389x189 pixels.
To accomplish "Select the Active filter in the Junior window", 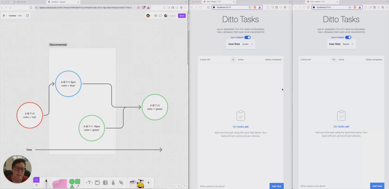I will [x=241, y=60].
